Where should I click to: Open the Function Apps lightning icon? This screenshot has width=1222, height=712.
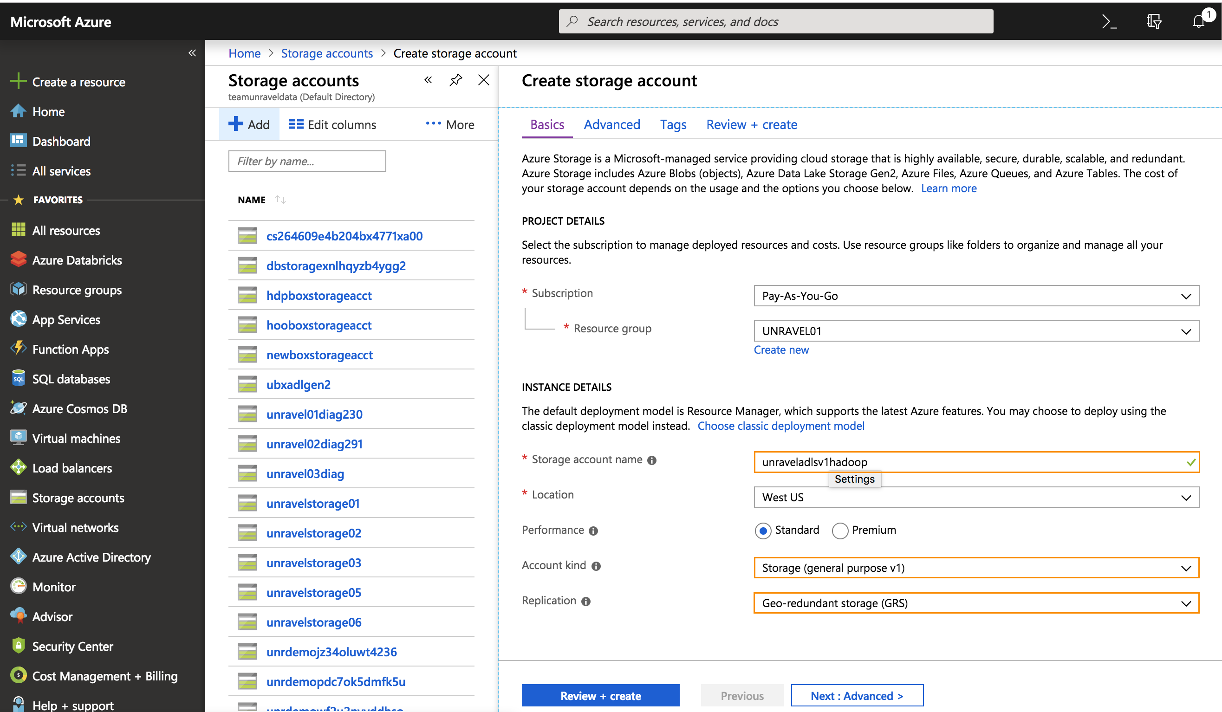(18, 349)
